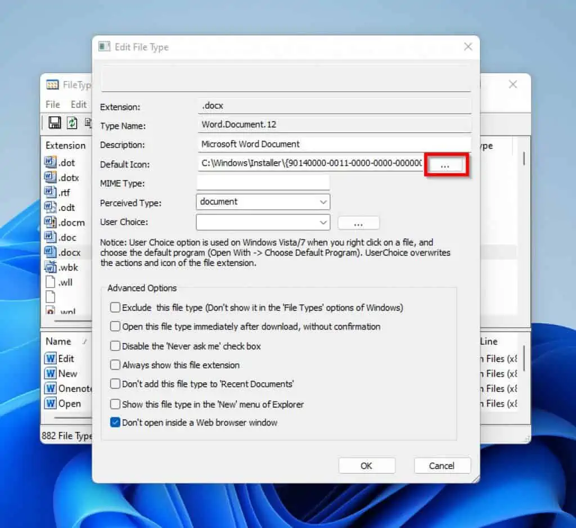The width and height of the screenshot is (576, 528).
Task: Click the Word icon beside the .doc extension
Action: [x=52, y=237]
